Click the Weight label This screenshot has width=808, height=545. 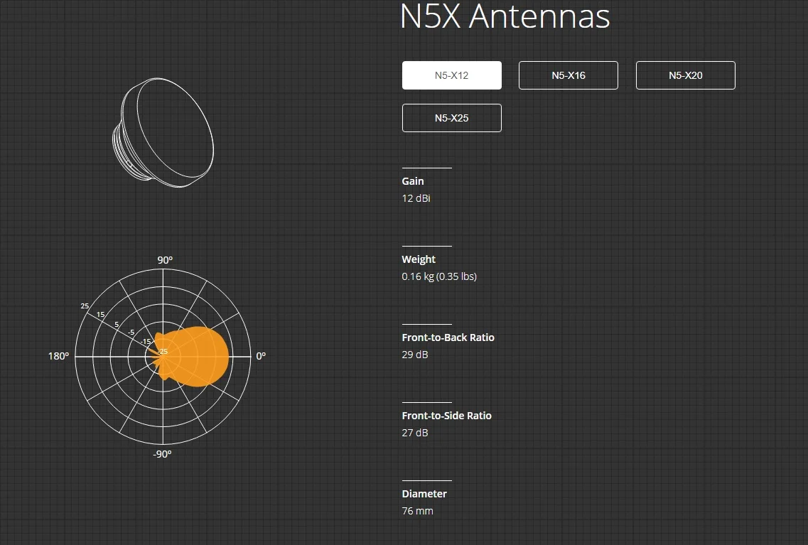point(419,259)
